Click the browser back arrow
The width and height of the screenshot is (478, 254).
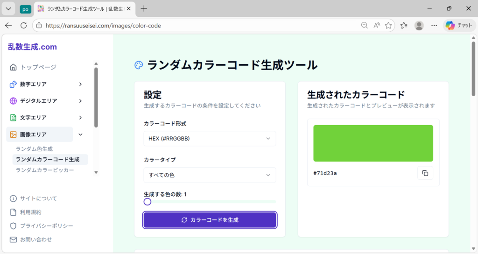[8, 26]
